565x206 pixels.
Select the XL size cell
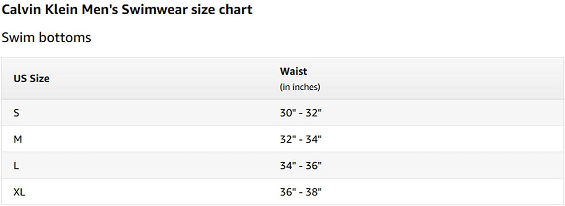click(x=19, y=192)
